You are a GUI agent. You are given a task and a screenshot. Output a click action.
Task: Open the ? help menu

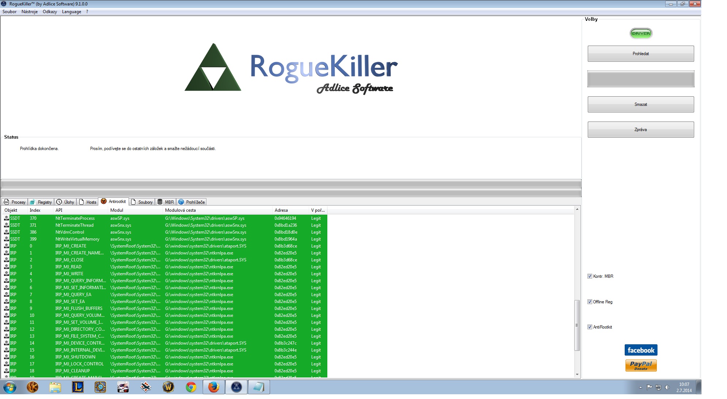tap(87, 12)
